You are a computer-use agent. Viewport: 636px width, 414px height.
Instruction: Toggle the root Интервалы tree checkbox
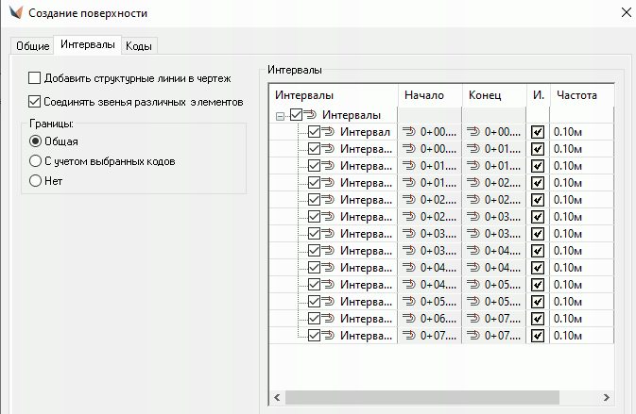pyautogui.click(x=296, y=115)
